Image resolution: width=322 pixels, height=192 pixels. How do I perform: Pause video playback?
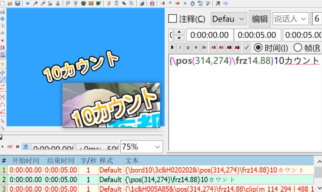(x=18, y=147)
